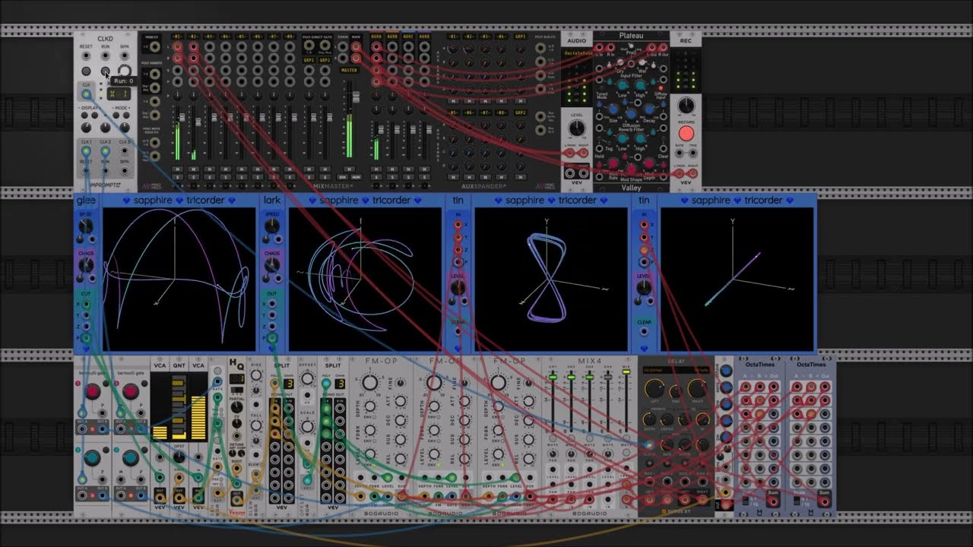Click the QNT OFST knob
This screenshot has width=973, height=547.
pos(179,456)
